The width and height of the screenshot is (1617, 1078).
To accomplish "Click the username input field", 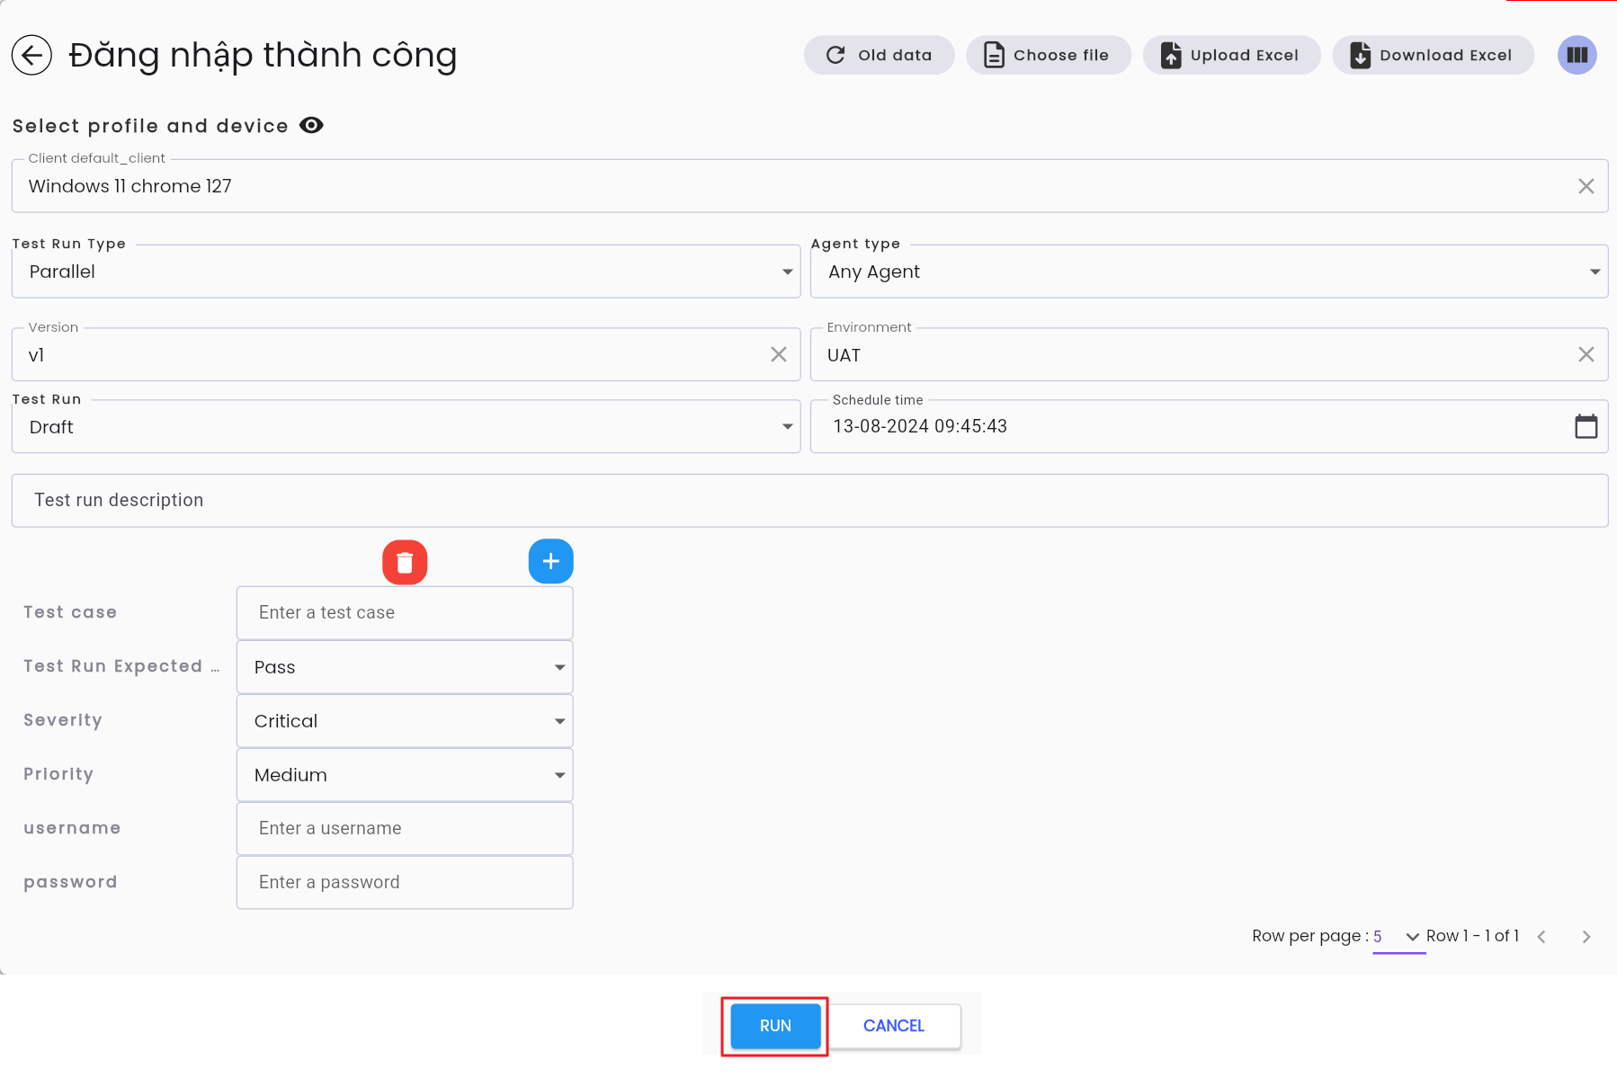I will pos(405,829).
